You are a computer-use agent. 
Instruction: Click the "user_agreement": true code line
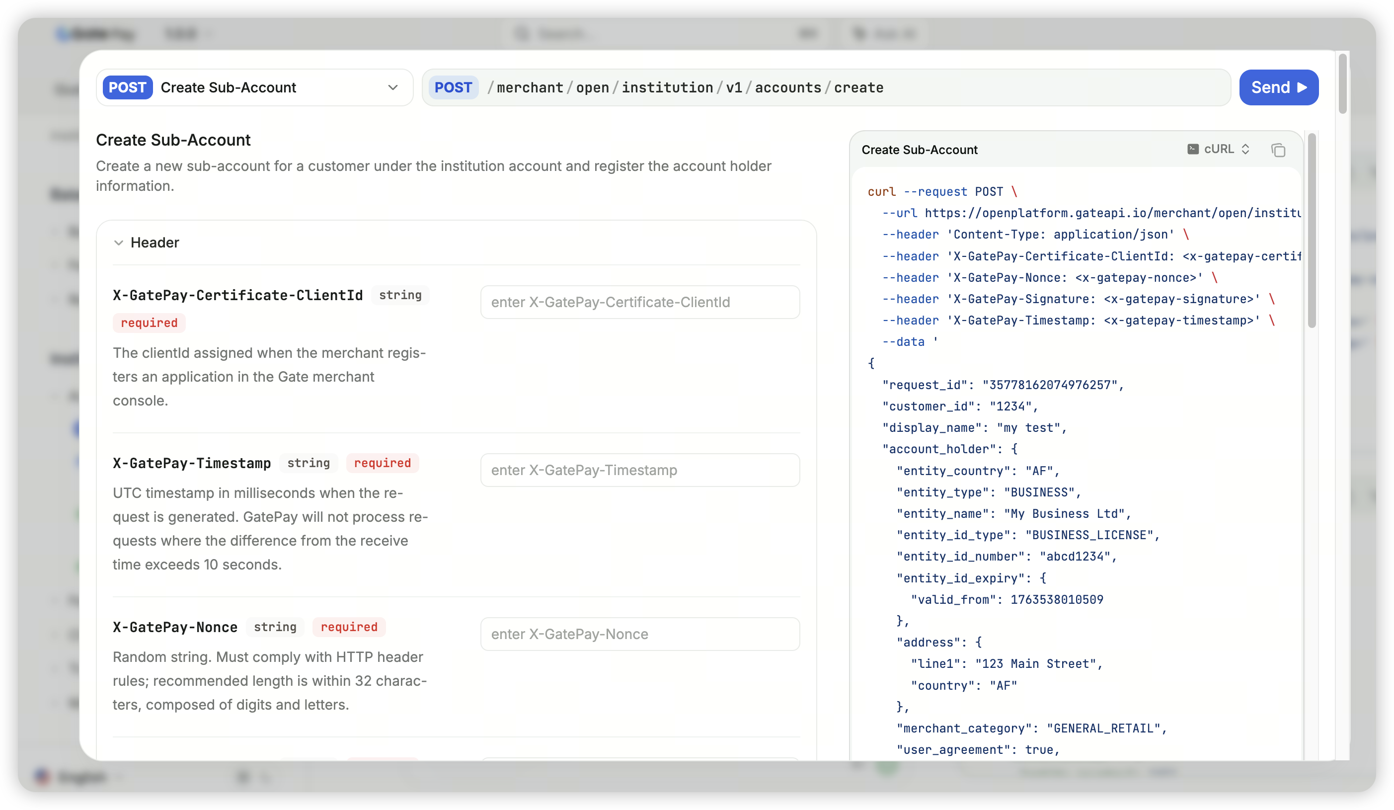point(978,750)
